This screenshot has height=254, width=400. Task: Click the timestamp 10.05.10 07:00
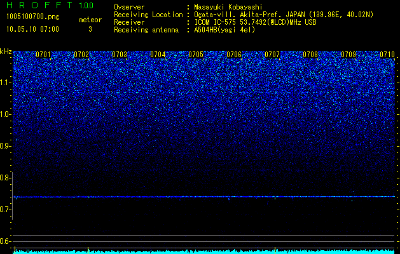pyautogui.click(x=32, y=29)
